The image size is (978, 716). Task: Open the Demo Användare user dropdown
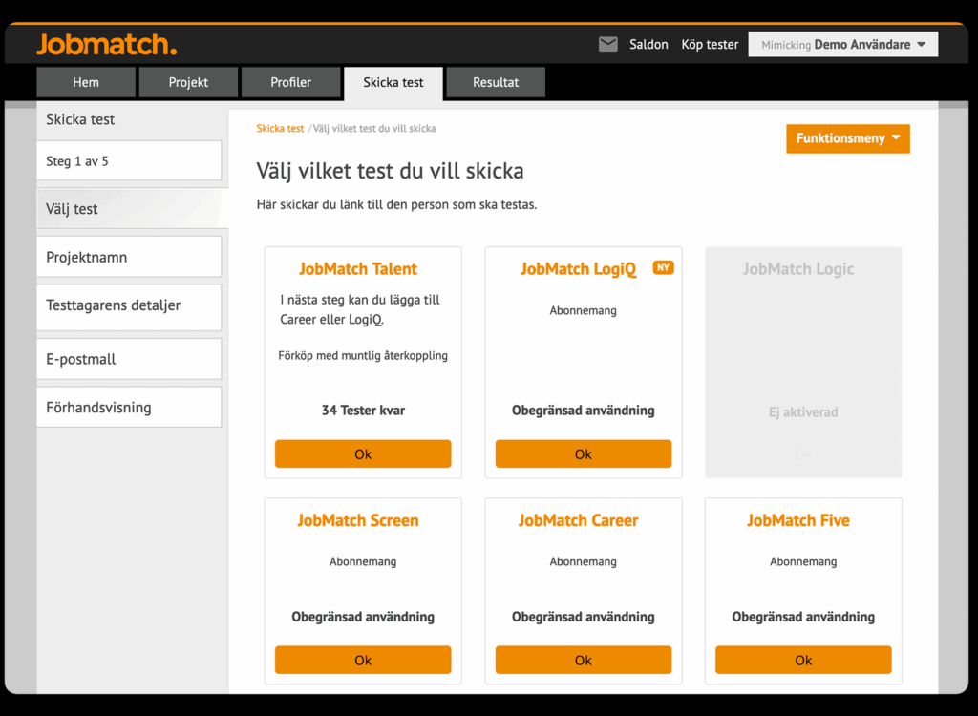[x=842, y=44]
